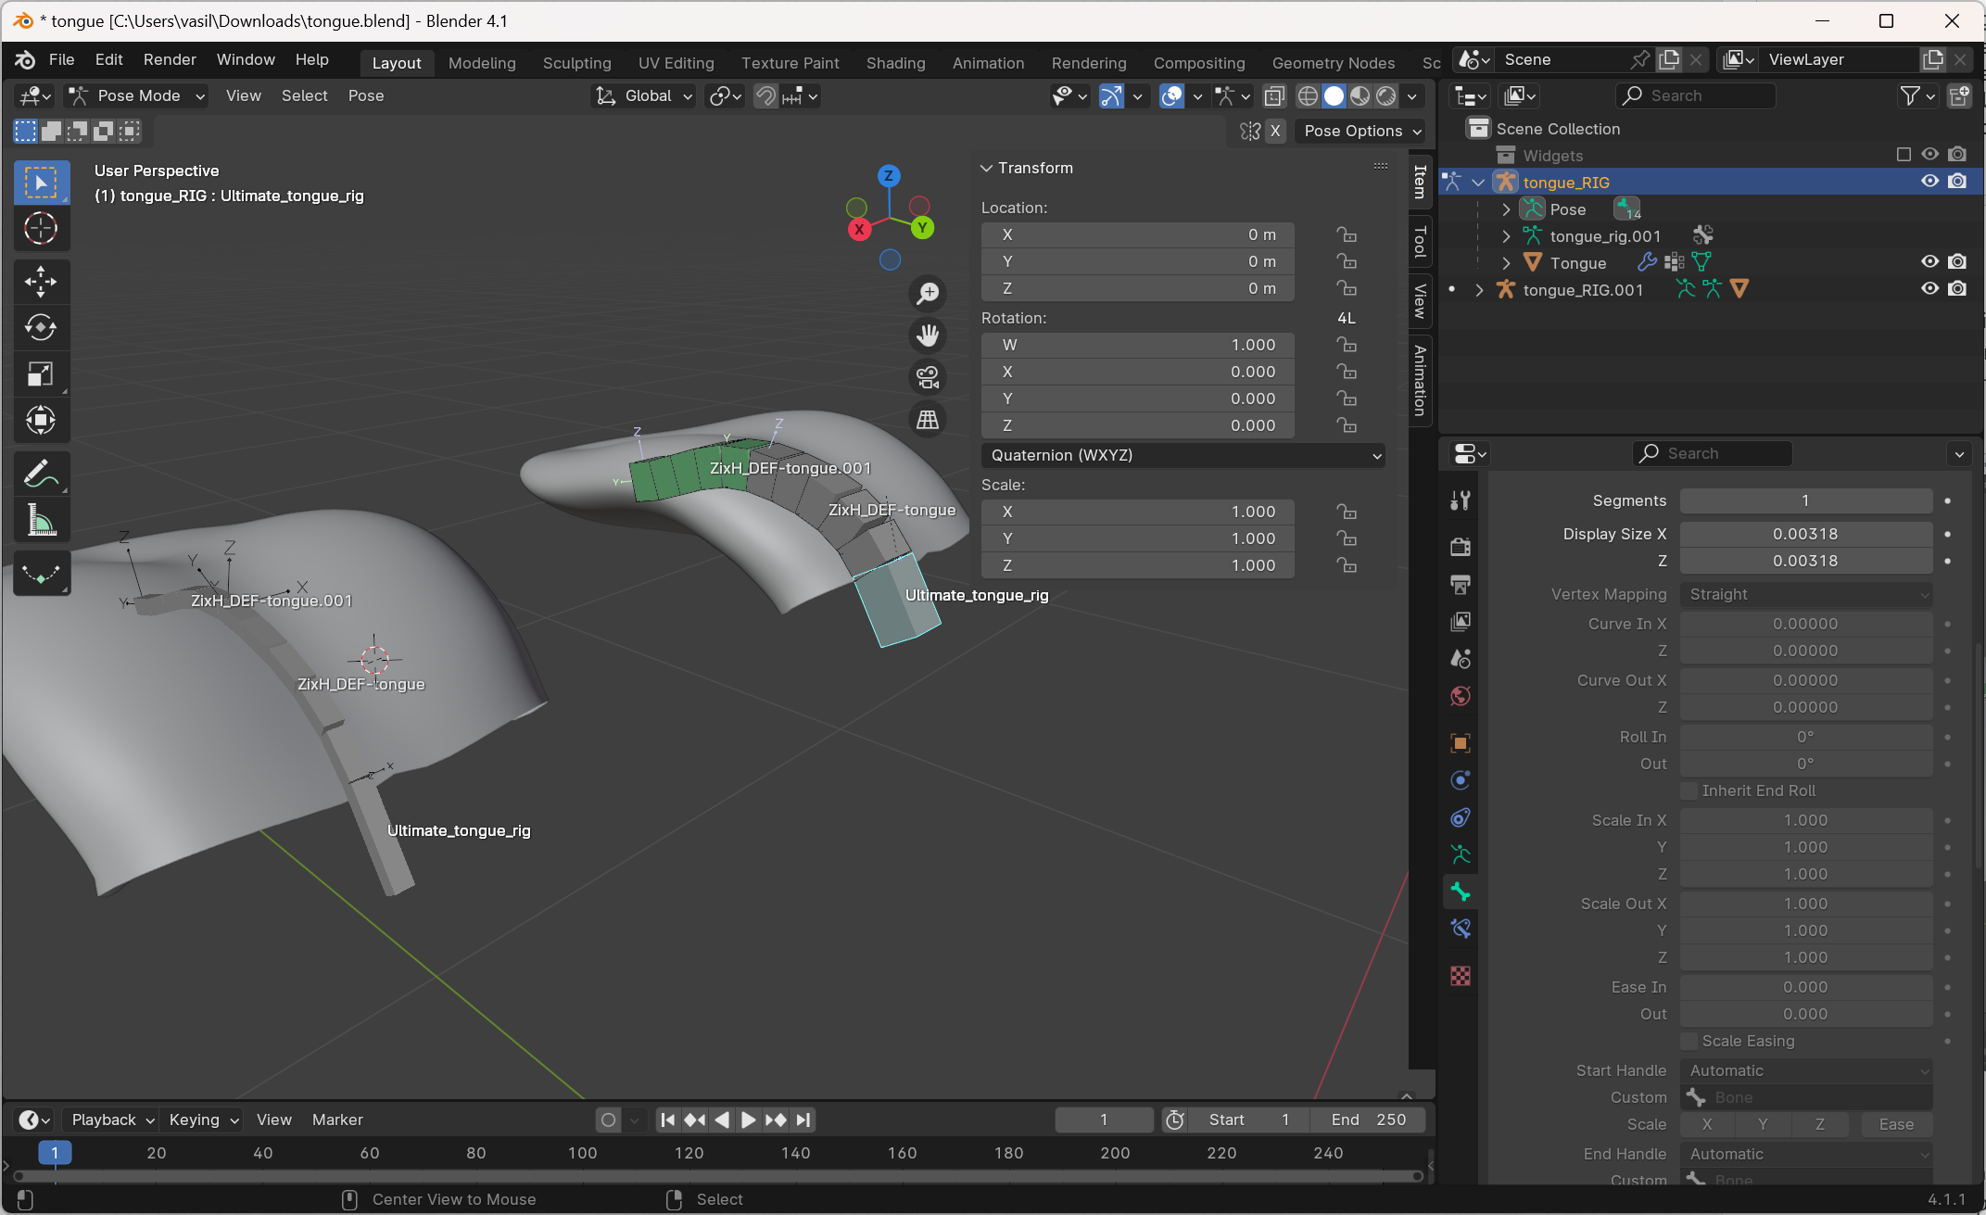Open the Keying popover

[203, 1120]
